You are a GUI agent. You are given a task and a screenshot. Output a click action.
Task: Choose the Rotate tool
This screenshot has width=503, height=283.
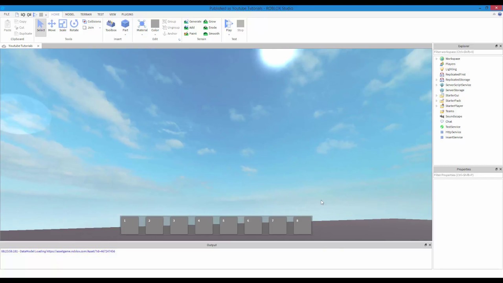tap(74, 26)
